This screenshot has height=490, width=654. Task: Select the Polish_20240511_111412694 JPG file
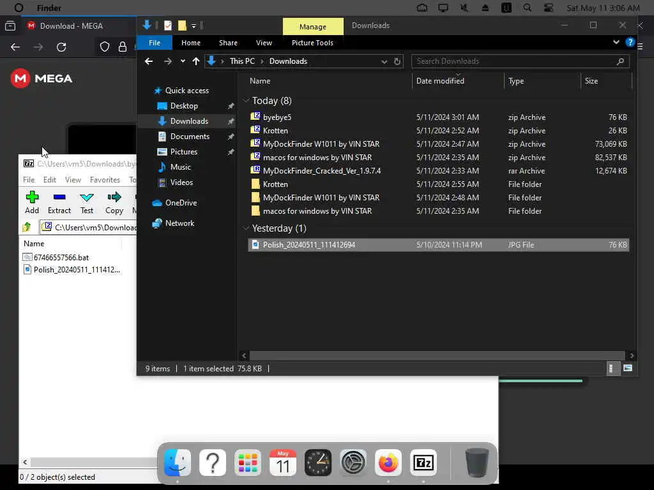tap(438, 245)
